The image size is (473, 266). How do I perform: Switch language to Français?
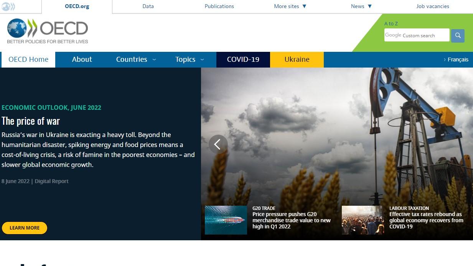[456, 59]
